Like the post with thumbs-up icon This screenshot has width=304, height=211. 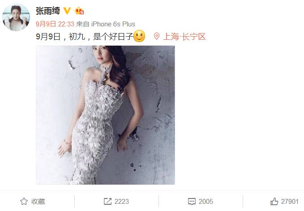274,201
